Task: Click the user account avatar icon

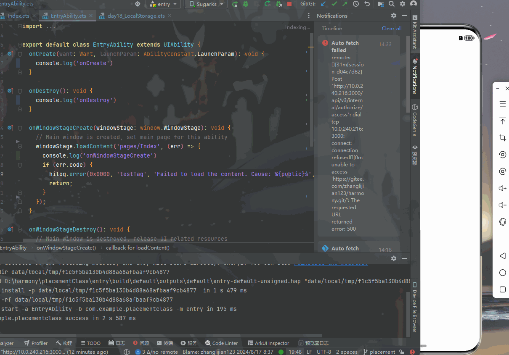Action: click(x=414, y=4)
